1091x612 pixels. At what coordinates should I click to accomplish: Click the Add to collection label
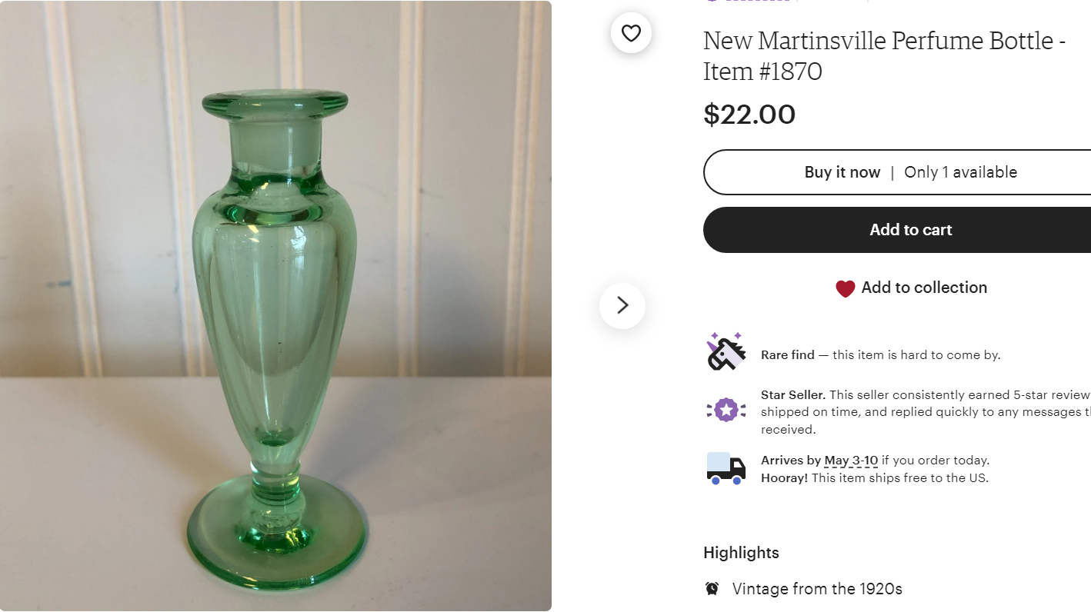924,288
